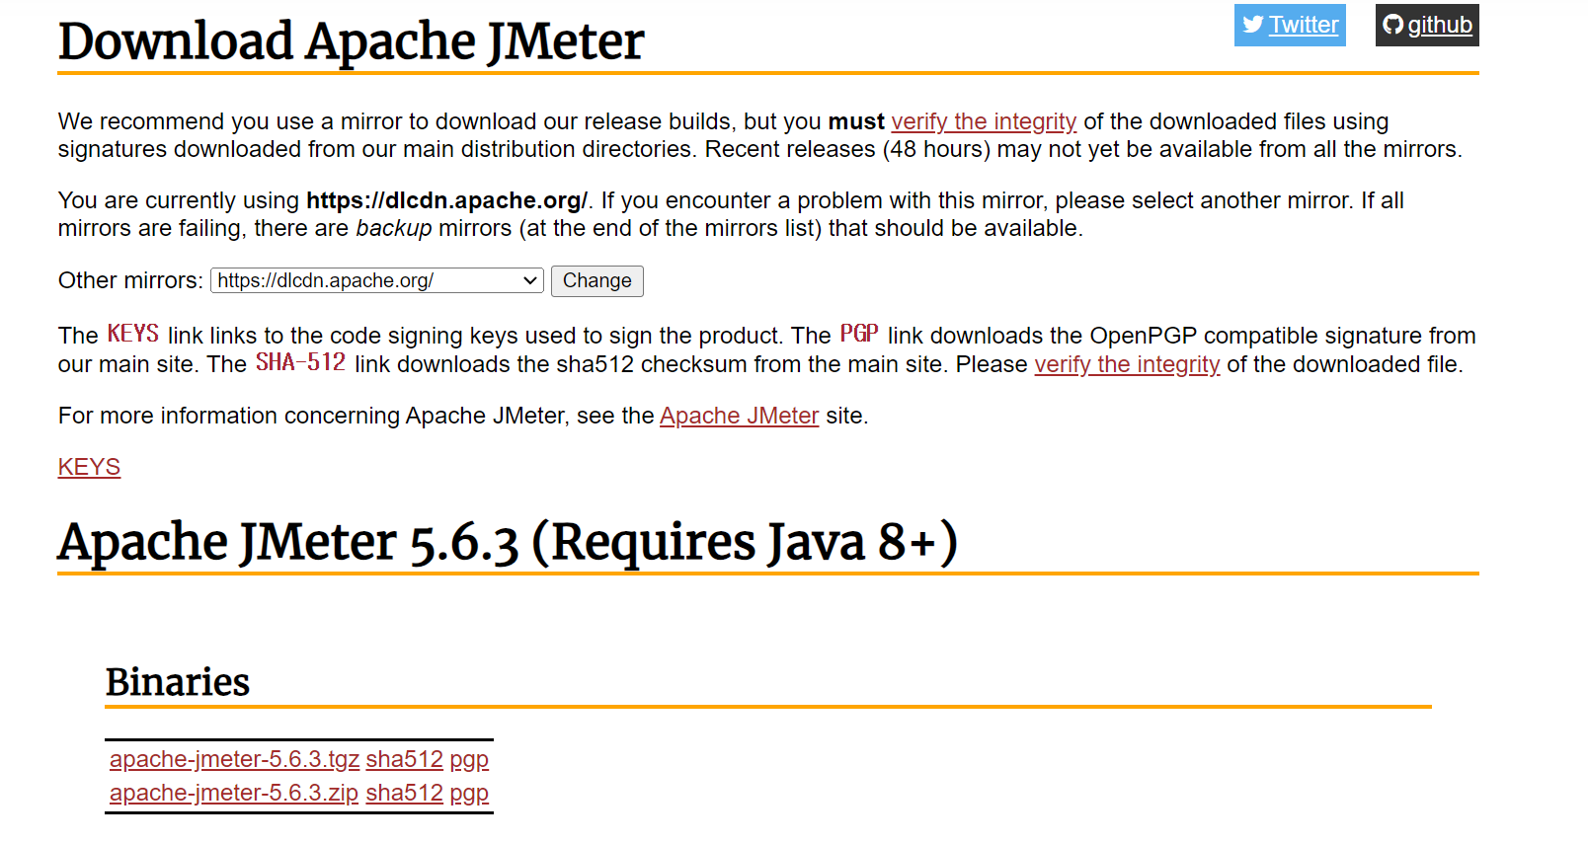Click the 'Other mirrors:' label
Image resolution: width=1588 pixels, height=843 pixels.
pyautogui.click(x=130, y=280)
